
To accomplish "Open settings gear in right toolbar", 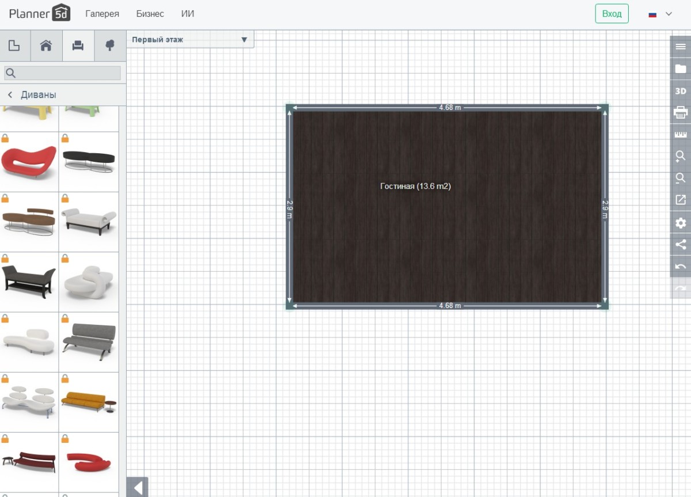I will point(681,223).
